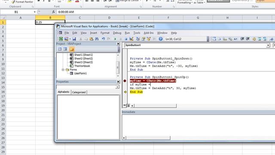The width and height of the screenshot is (275, 155).
Task: Toggle Folders in the Project panel
Action: [72, 49]
